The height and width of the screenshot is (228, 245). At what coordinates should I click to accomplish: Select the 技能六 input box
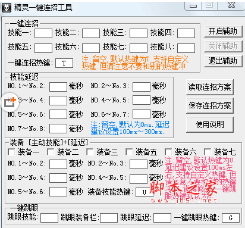pos(91,48)
